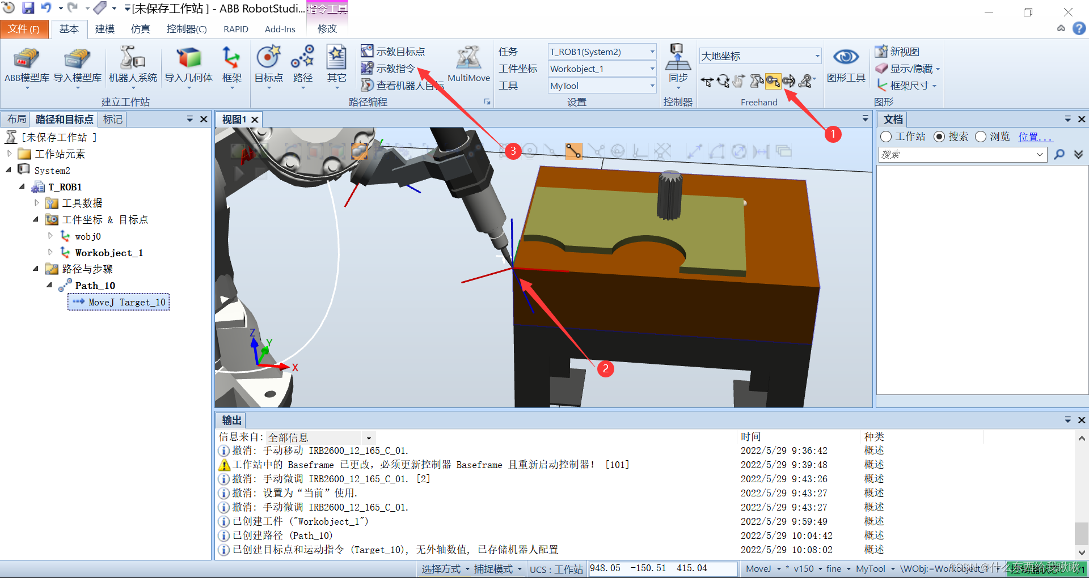Viewport: 1089px width, 578px height.
Task: Click 示教目标点 teach target
Action: 392,52
